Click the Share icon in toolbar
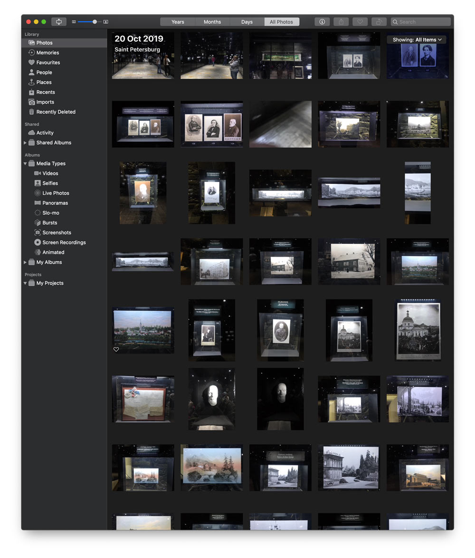 (x=341, y=22)
